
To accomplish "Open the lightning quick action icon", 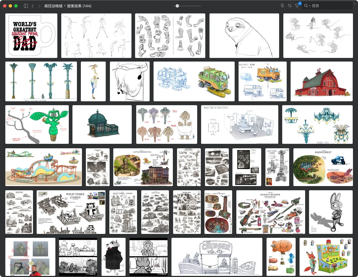I will pyautogui.click(x=282, y=6).
